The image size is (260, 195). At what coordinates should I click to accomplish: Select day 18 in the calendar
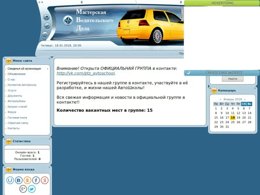coord(233,118)
